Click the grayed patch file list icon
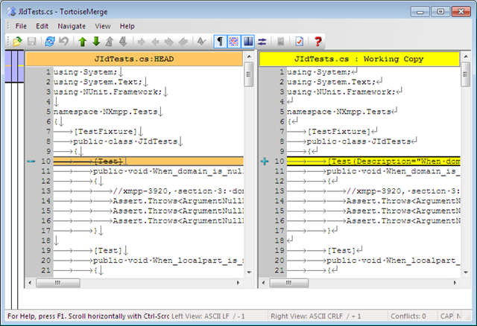This screenshot has height=326, width=477. click(280, 42)
